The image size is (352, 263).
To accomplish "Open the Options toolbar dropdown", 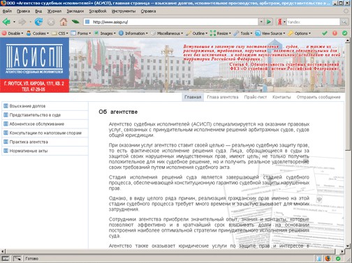I will pos(300,33).
